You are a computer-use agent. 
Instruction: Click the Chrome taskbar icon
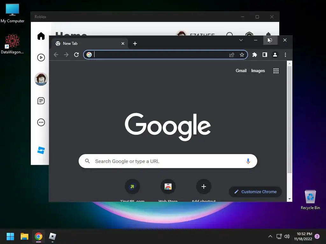coord(39,236)
